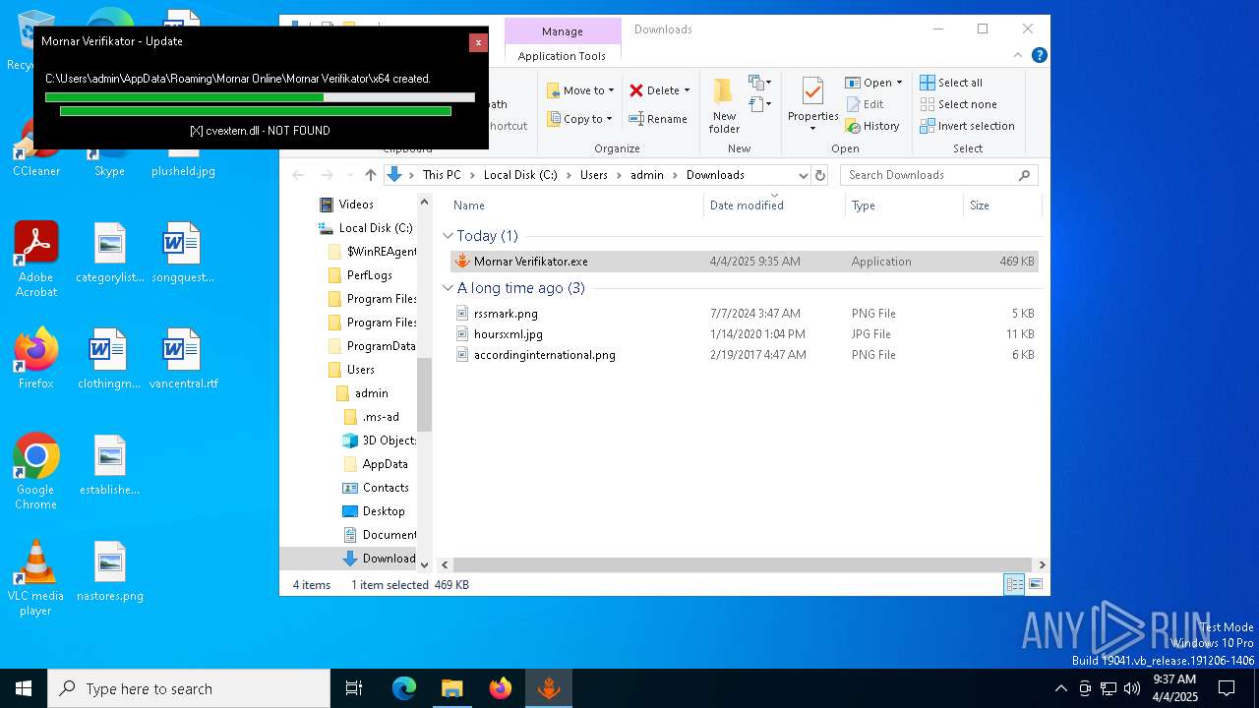Open Google Chrome desktop shortcut
The image size is (1259, 708).
click(36, 471)
